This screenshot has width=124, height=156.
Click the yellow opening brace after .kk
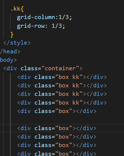tap(22, 9)
